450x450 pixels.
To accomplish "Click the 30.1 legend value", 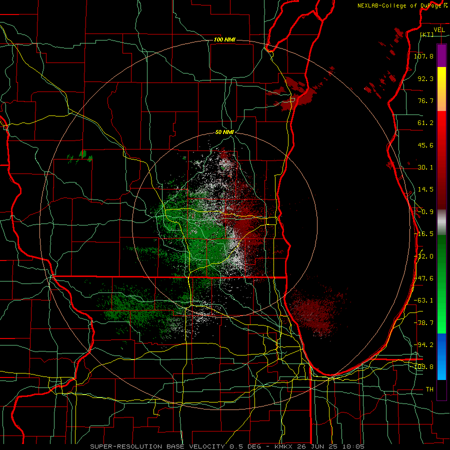I will [x=425, y=167].
